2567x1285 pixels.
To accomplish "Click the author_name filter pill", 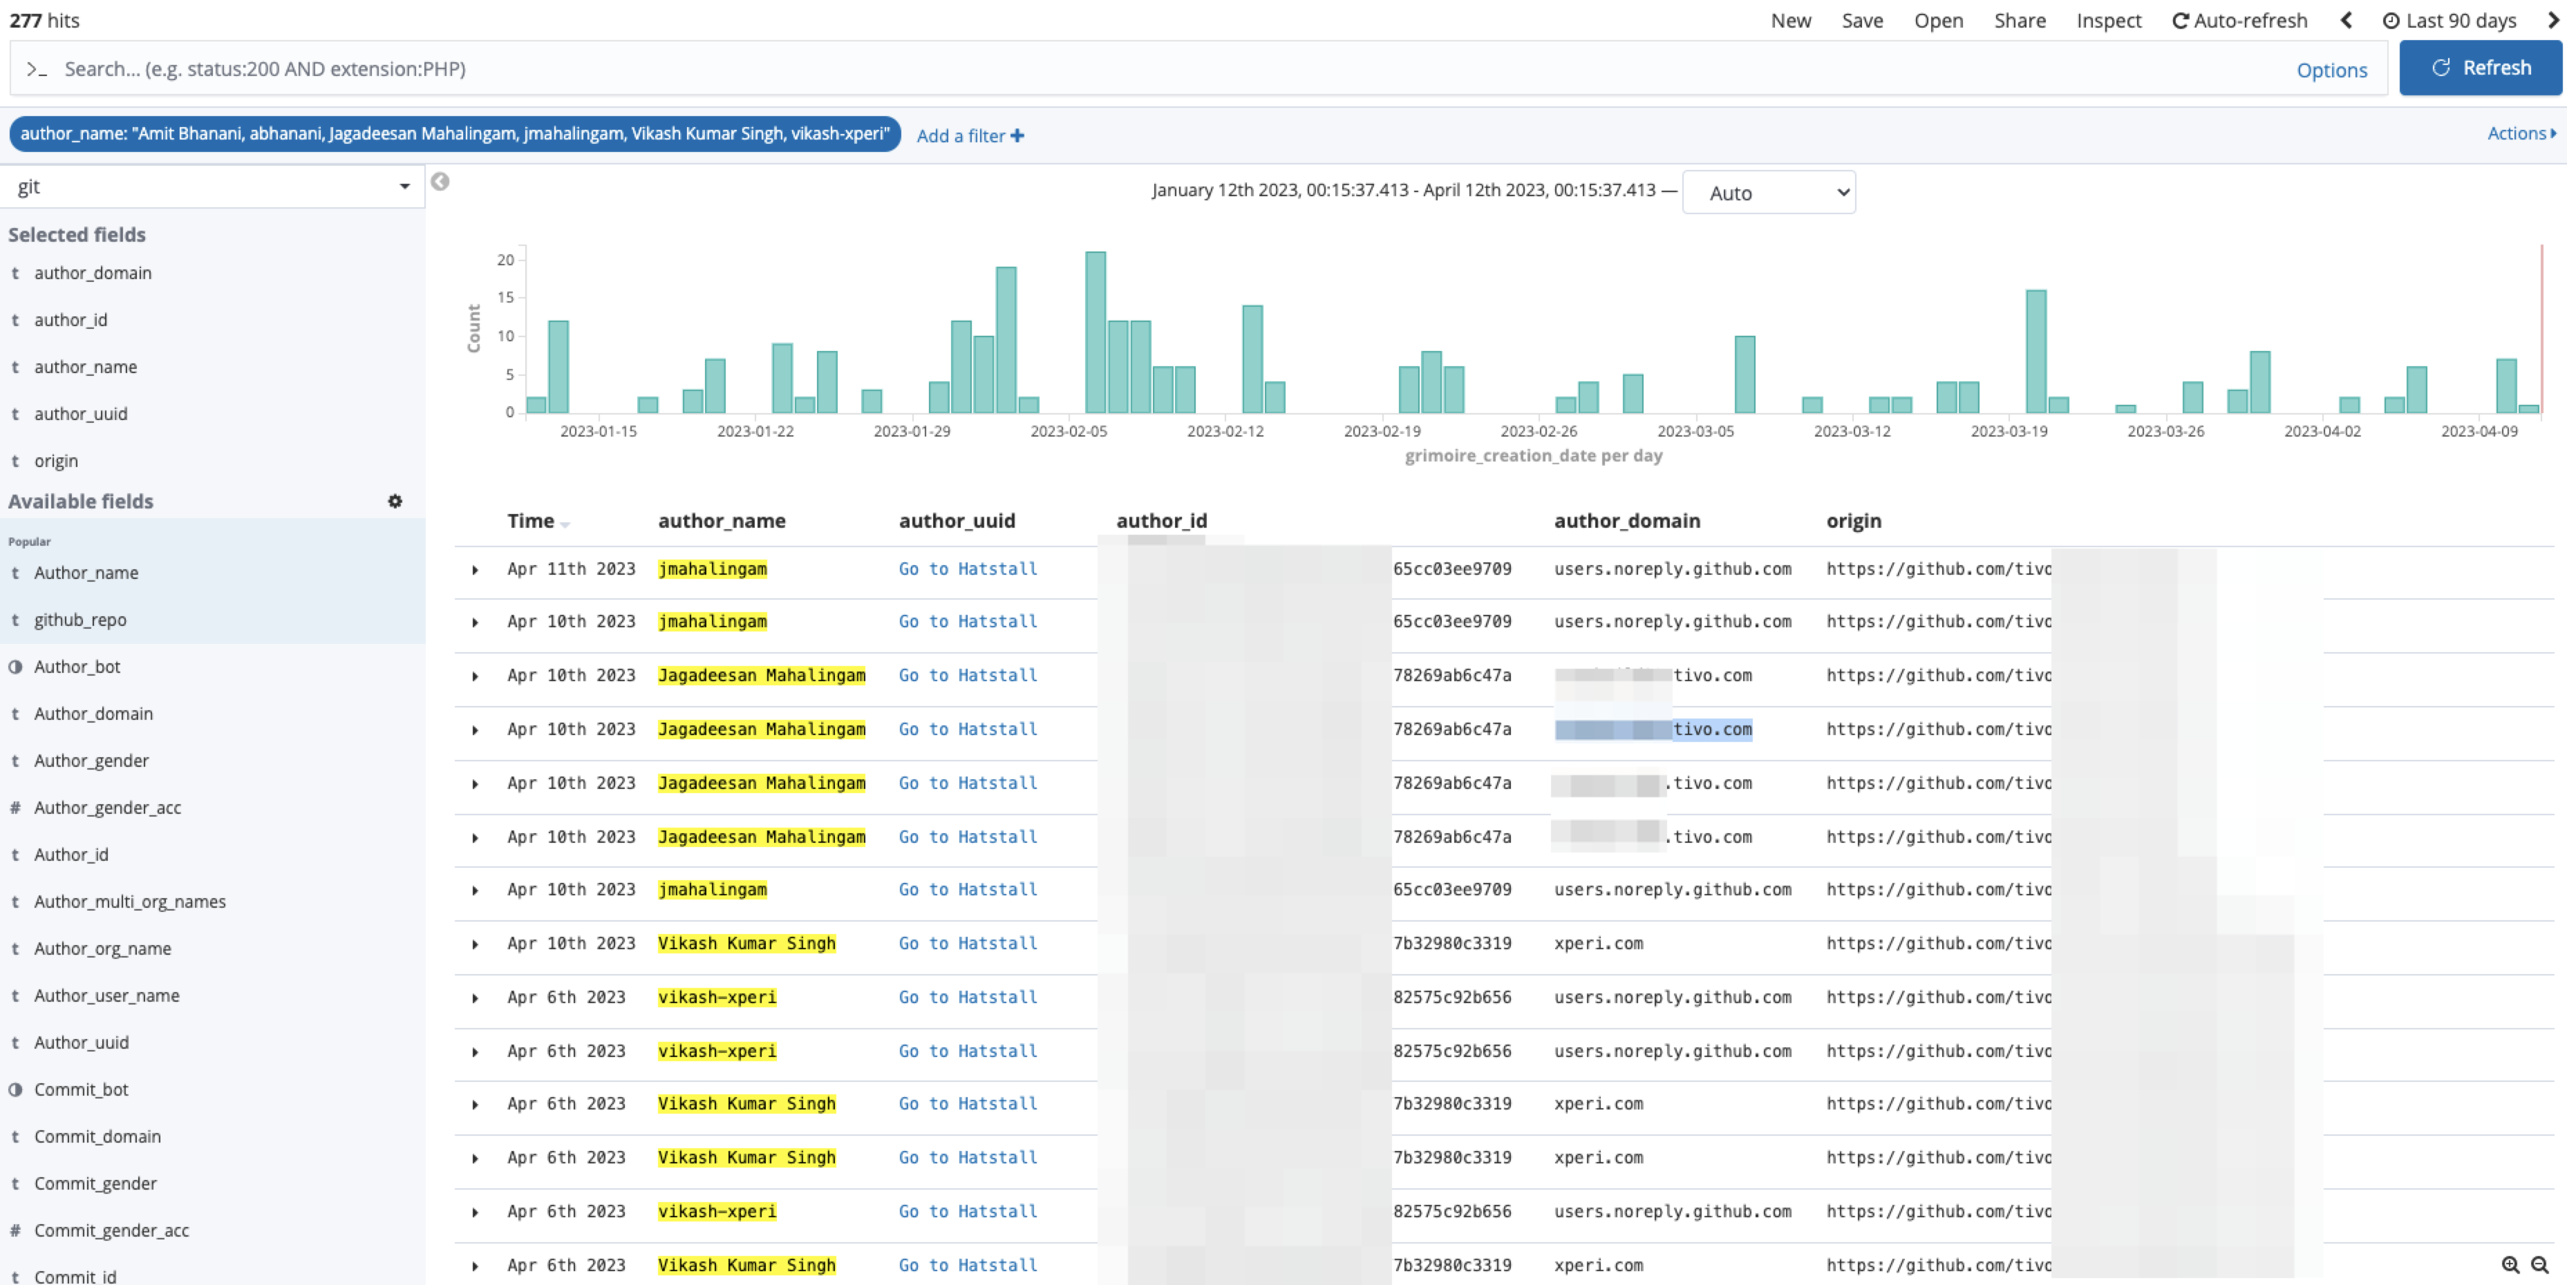I will (454, 133).
